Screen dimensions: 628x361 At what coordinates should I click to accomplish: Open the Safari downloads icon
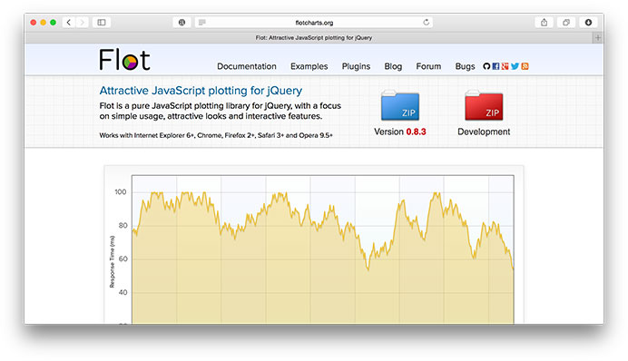pyautogui.click(x=588, y=23)
